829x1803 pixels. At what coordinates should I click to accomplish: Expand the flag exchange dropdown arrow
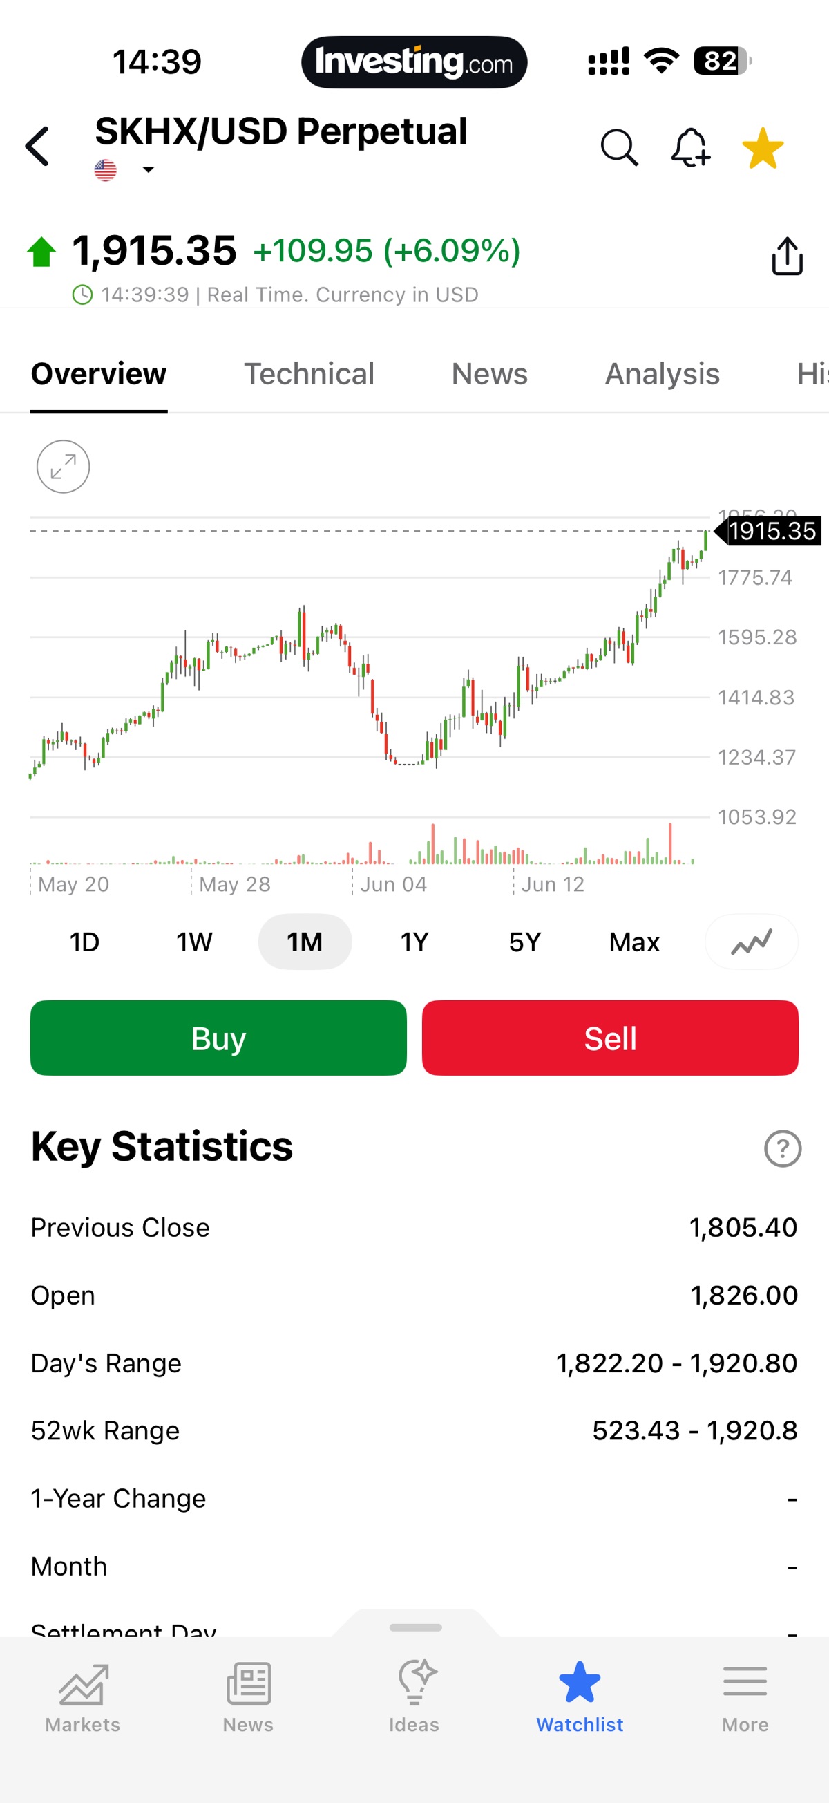coord(149,169)
